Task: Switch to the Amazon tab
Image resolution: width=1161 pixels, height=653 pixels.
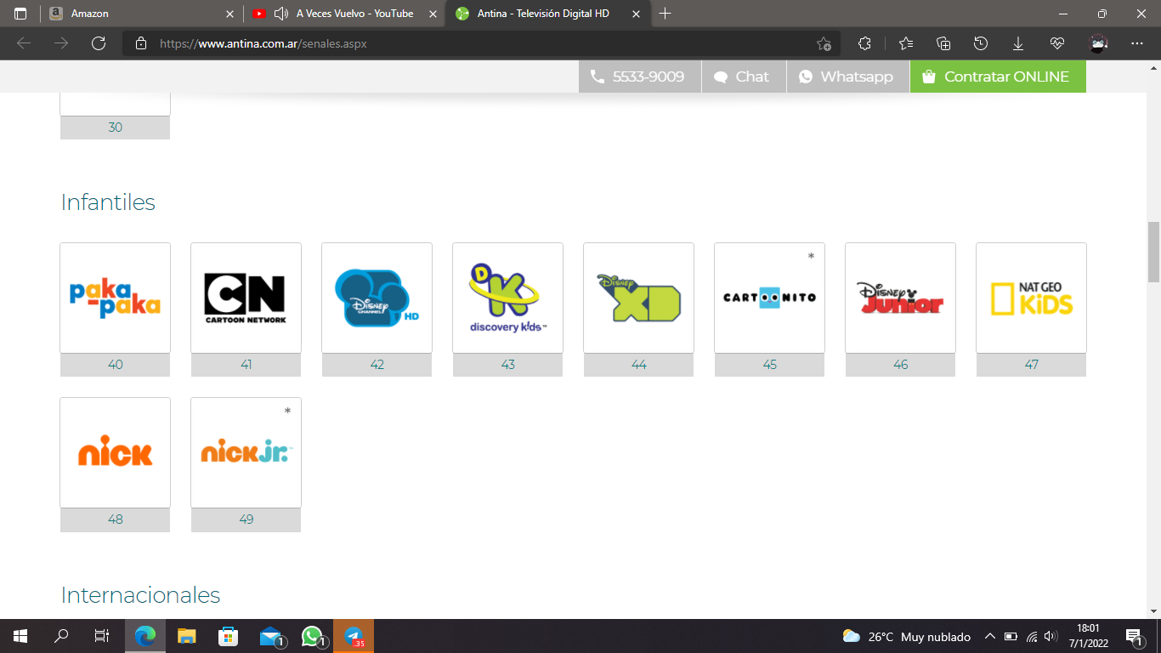Action: (136, 14)
